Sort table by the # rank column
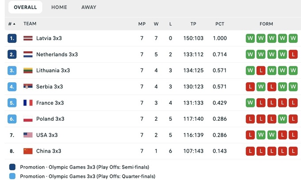Viewport: 301px width, 180px height. pos(12,24)
